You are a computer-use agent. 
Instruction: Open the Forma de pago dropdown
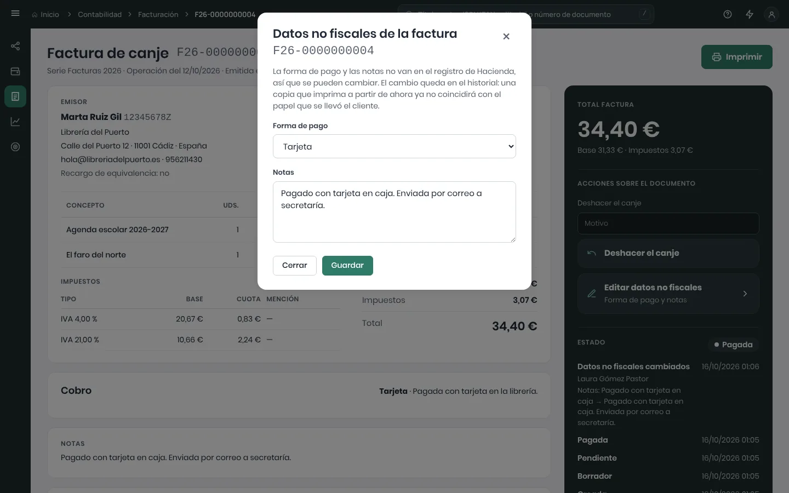tap(395, 146)
